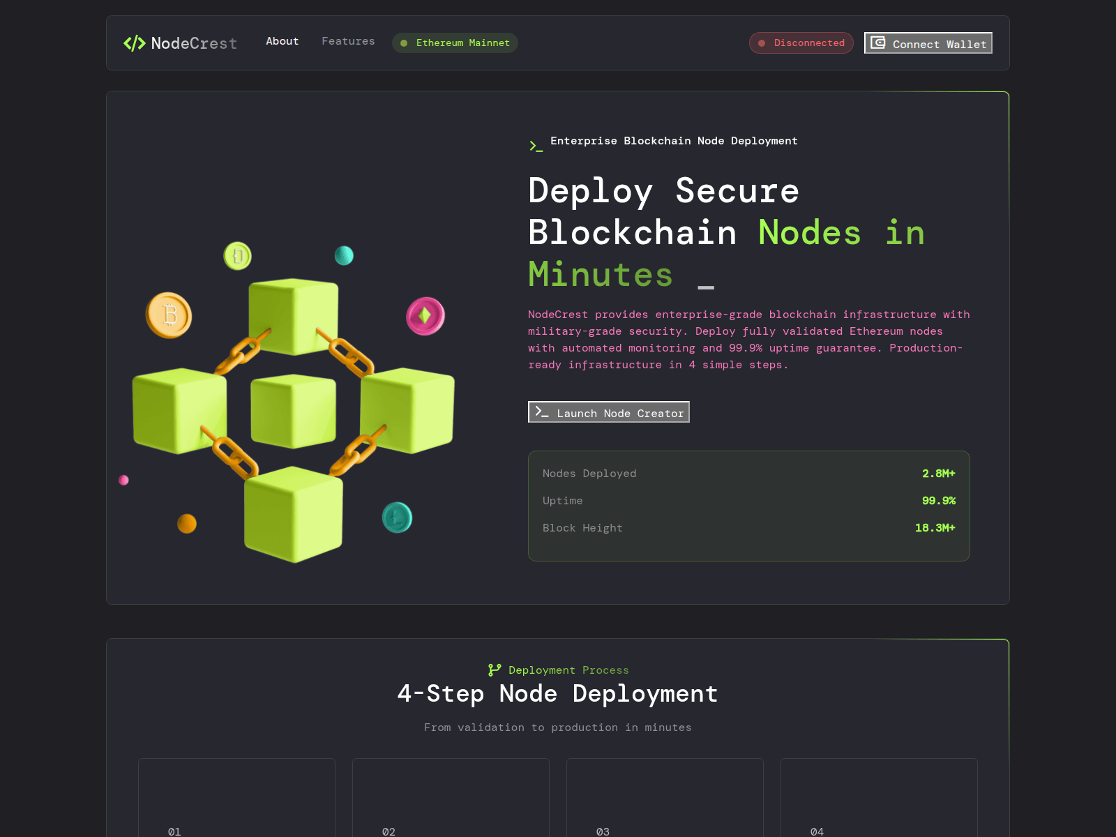The height and width of the screenshot is (837, 1116).
Task: Click the green coin above the cubes
Action: pyautogui.click(x=238, y=256)
